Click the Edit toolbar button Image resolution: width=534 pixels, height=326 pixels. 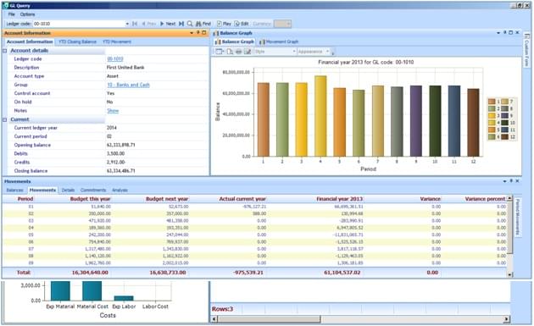[x=242, y=24]
